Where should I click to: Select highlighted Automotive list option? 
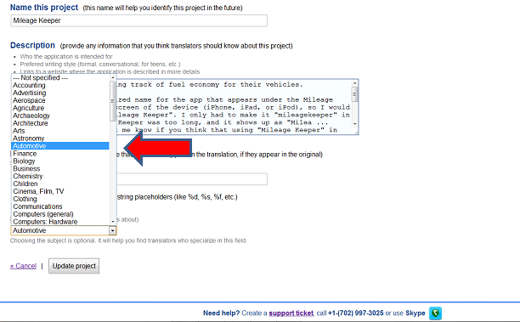(60, 146)
